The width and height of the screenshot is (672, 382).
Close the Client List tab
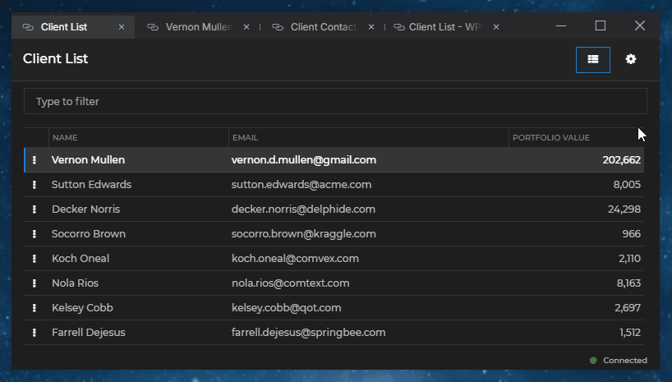click(122, 27)
